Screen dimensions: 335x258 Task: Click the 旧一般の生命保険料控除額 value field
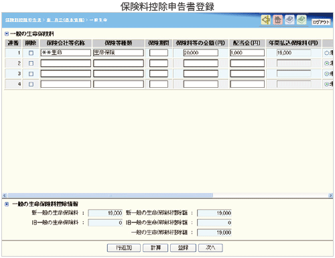coord(214,222)
